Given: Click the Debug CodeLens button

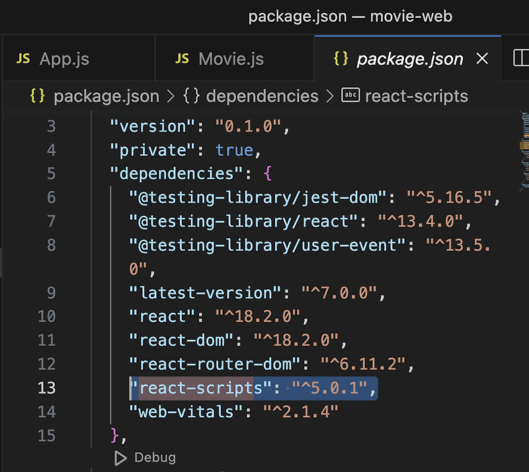Looking at the screenshot, I should pos(155,457).
